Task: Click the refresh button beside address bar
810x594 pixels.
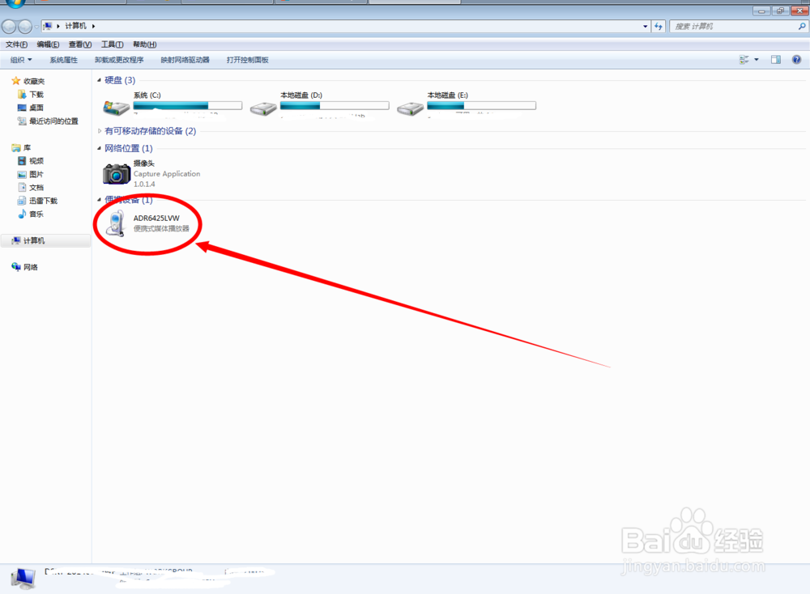Action: [658, 27]
